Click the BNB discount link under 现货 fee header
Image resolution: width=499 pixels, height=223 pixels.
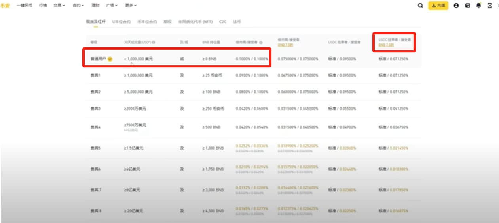[x=285, y=45]
